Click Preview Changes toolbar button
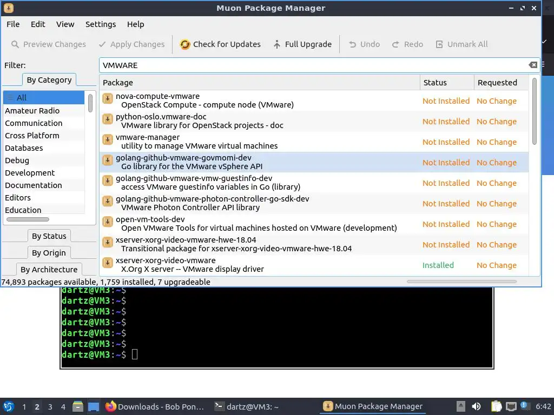The height and width of the screenshot is (415, 554). tap(48, 44)
